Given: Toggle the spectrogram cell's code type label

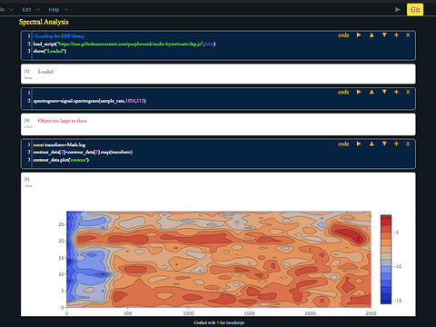Looking at the screenshot, I should point(343,92).
